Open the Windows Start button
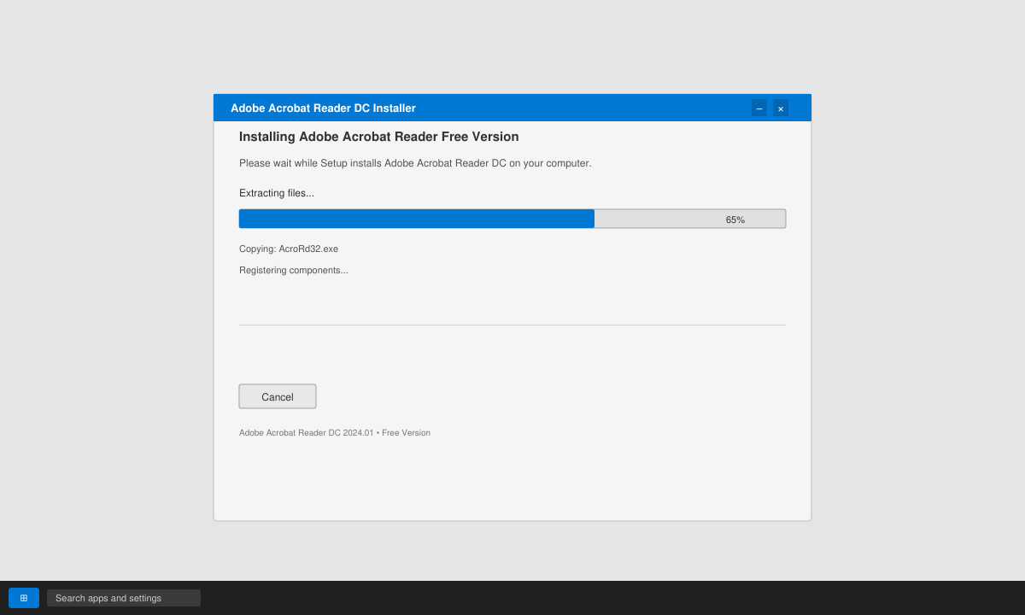Screen dimensions: 1025x615 [x=24, y=598]
